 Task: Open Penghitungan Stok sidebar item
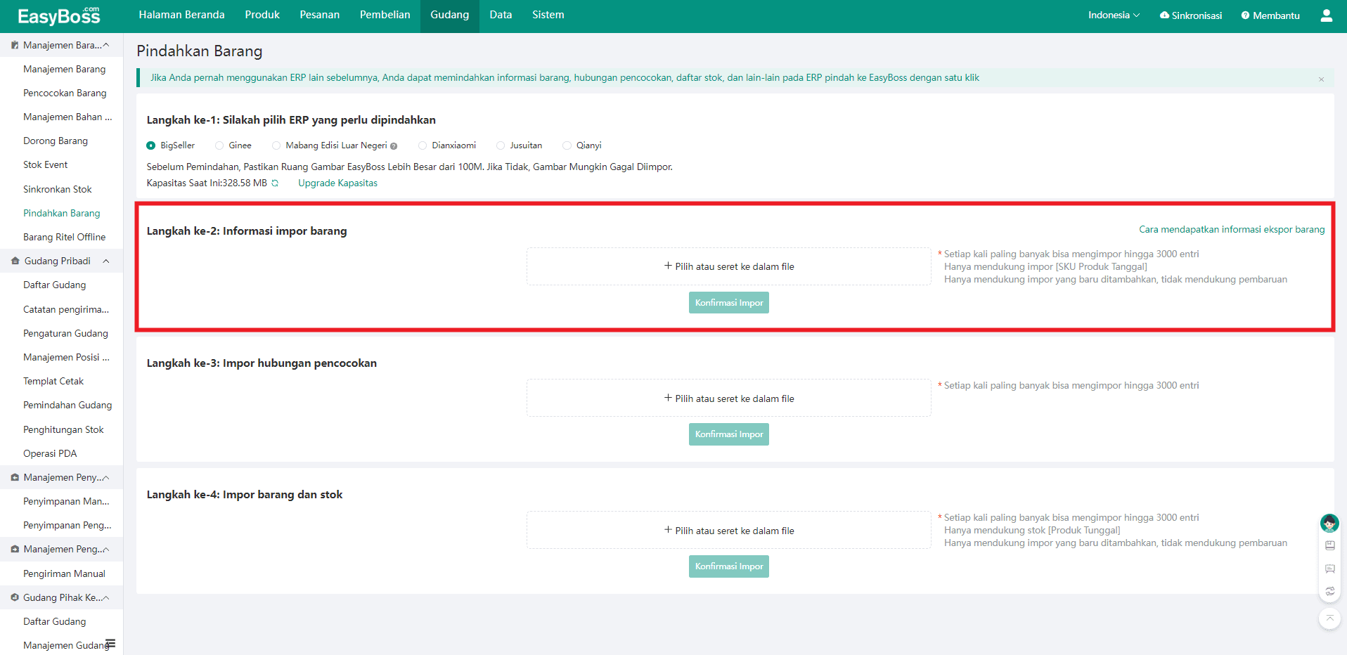coord(63,429)
